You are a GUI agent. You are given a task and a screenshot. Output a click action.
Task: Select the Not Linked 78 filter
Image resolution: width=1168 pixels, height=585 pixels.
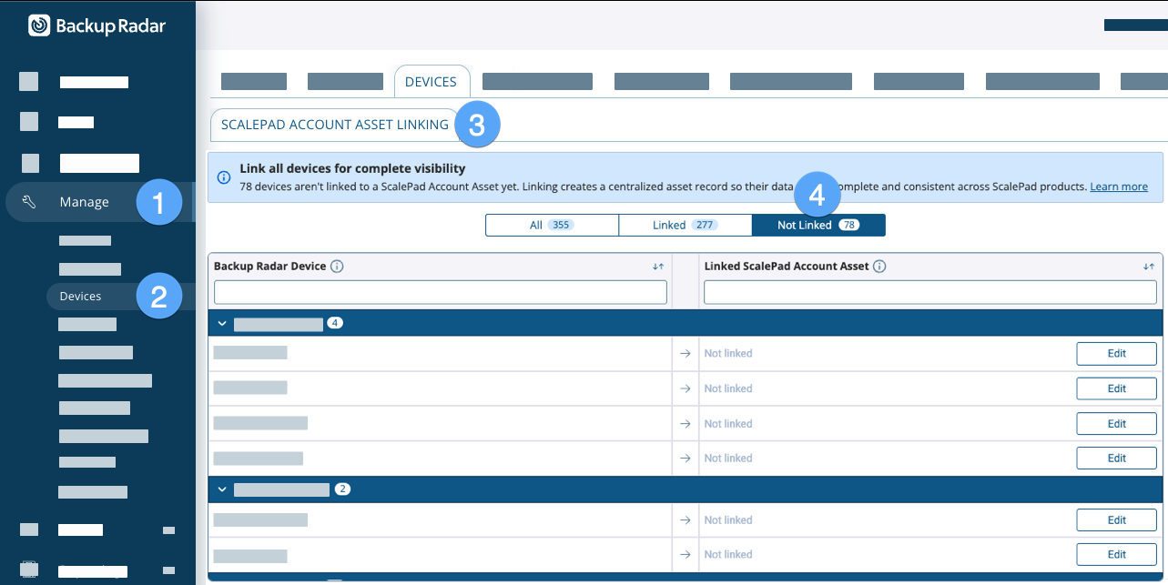818,225
